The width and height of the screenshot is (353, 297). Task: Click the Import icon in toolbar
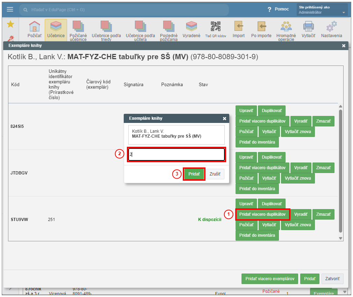(239, 27)
